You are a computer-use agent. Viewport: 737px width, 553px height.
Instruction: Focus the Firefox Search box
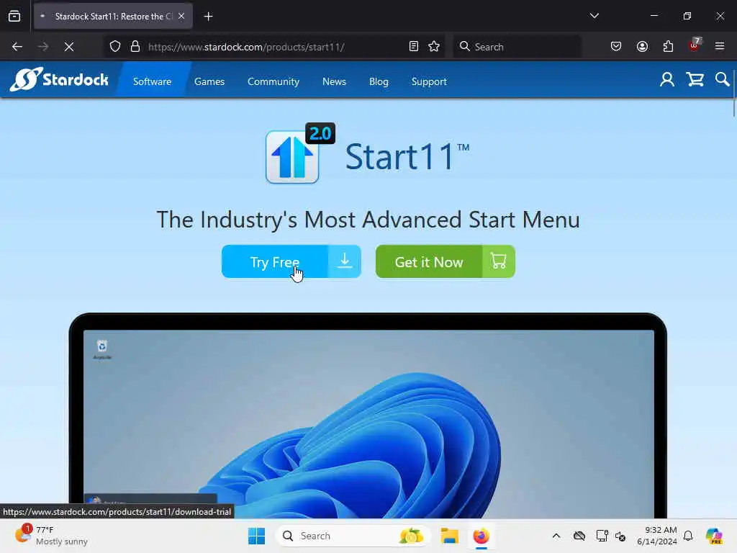click(x=517, y=47)
